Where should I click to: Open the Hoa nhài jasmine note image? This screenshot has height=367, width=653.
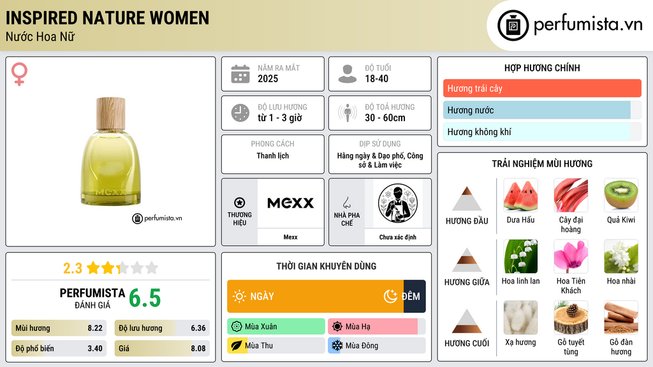pos(621,256)
